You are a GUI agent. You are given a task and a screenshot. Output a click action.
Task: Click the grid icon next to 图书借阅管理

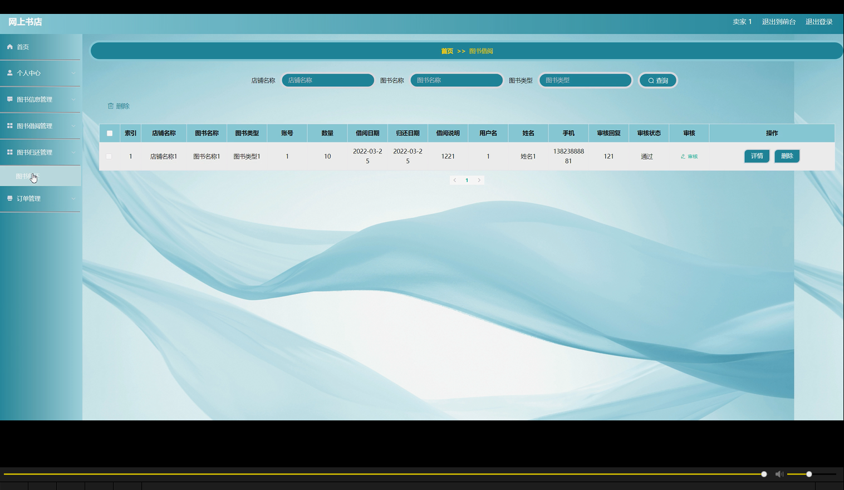click(9, 126)
